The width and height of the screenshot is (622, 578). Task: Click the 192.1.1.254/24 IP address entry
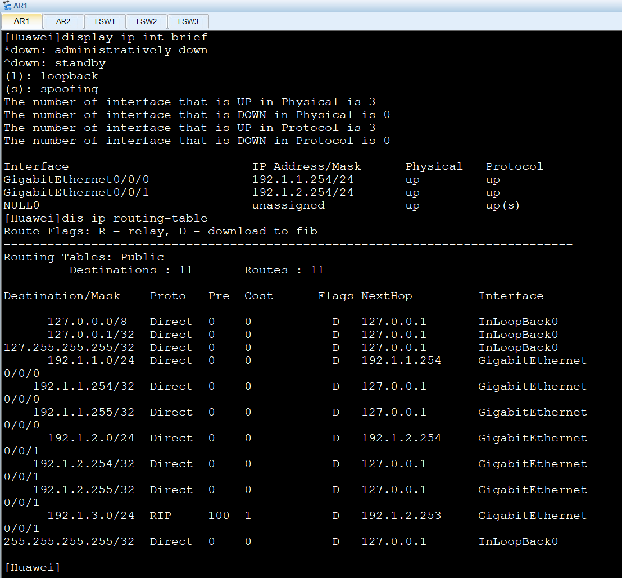[302, 180]
